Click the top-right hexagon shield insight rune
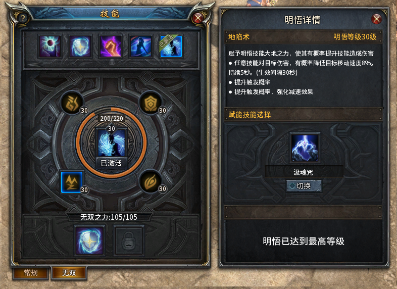Viewport: 397px width, 289px height. 151,103
